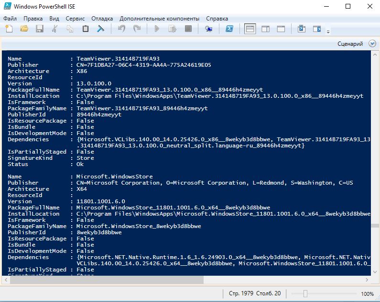This screenshot has width=380, height=302.
Task: Stop operation with the square stop icon
Action: [188, 29]
